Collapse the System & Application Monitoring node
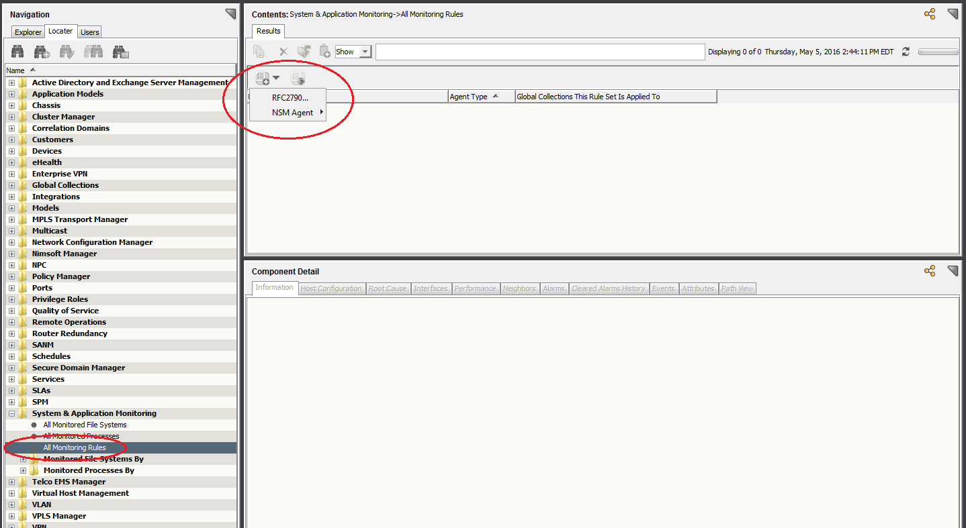This screenshot has width=966, height=528. [x=11, y=413]
